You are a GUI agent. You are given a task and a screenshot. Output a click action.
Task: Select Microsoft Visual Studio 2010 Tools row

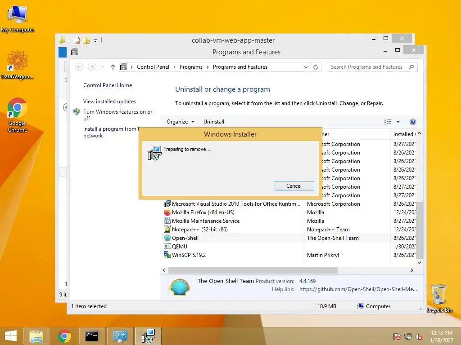[x=289, y=203]
